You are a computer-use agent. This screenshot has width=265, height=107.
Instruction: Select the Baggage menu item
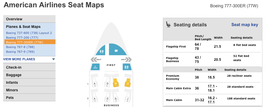pos(29,75)
